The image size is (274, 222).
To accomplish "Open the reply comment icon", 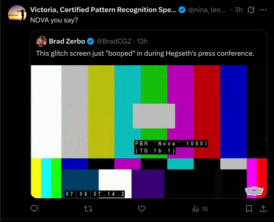I will coord(34,208).
